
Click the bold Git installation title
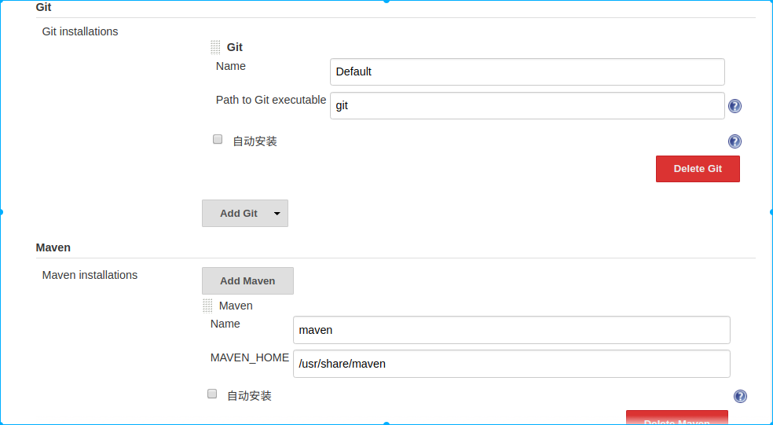pos(235,47)
